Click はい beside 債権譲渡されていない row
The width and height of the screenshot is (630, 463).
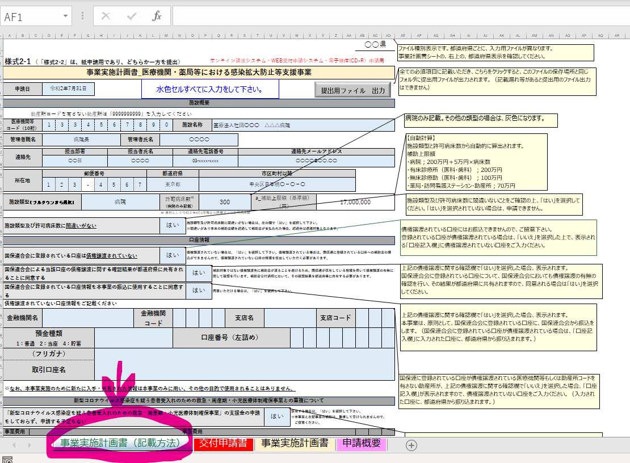[x=173, y=255]
